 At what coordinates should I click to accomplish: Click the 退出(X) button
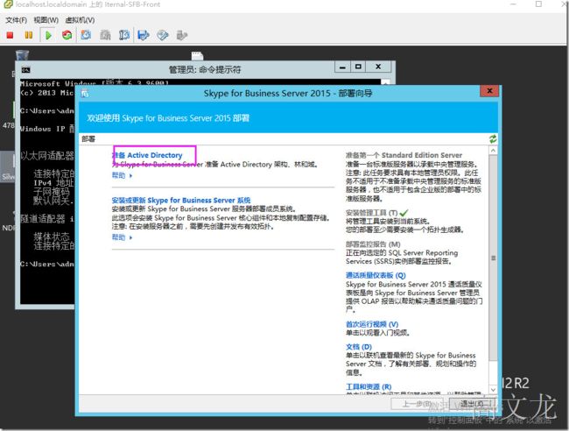click(473, 404)
